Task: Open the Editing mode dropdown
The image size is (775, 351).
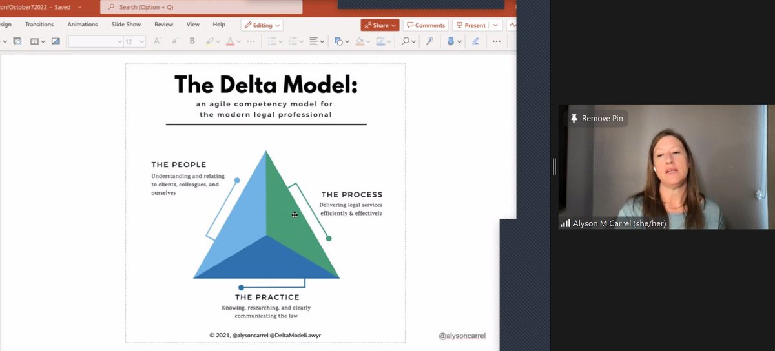Action: coord(262,25)
